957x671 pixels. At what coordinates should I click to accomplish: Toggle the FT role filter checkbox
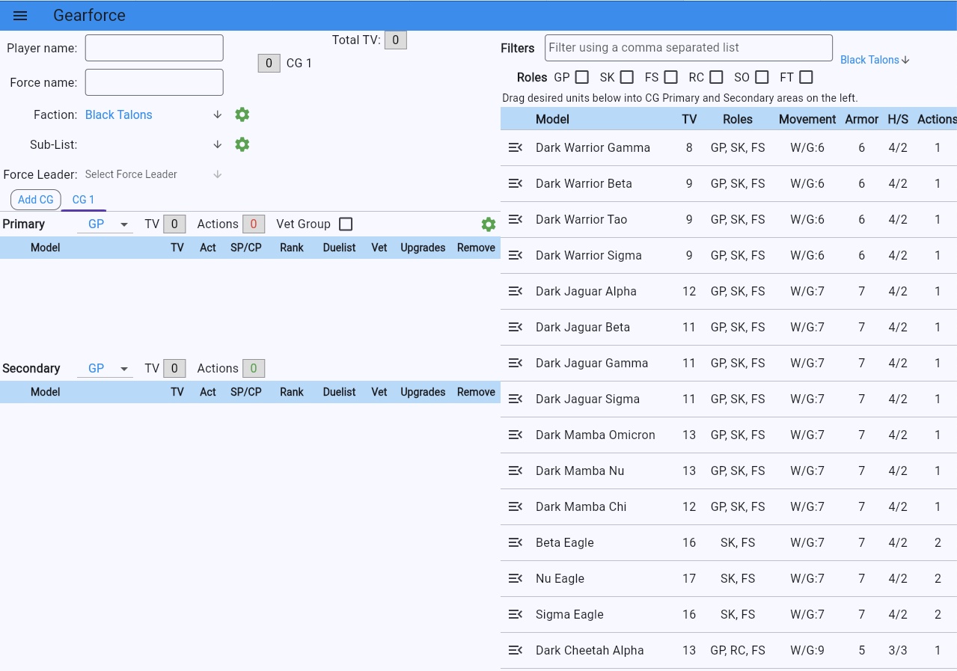(x=806, y=77)
